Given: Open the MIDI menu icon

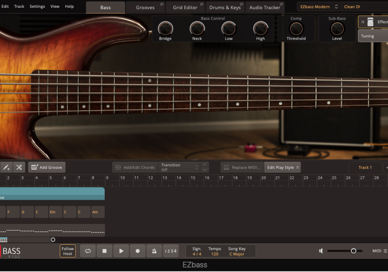Looking at the screenshot, I should coord(385,251).
